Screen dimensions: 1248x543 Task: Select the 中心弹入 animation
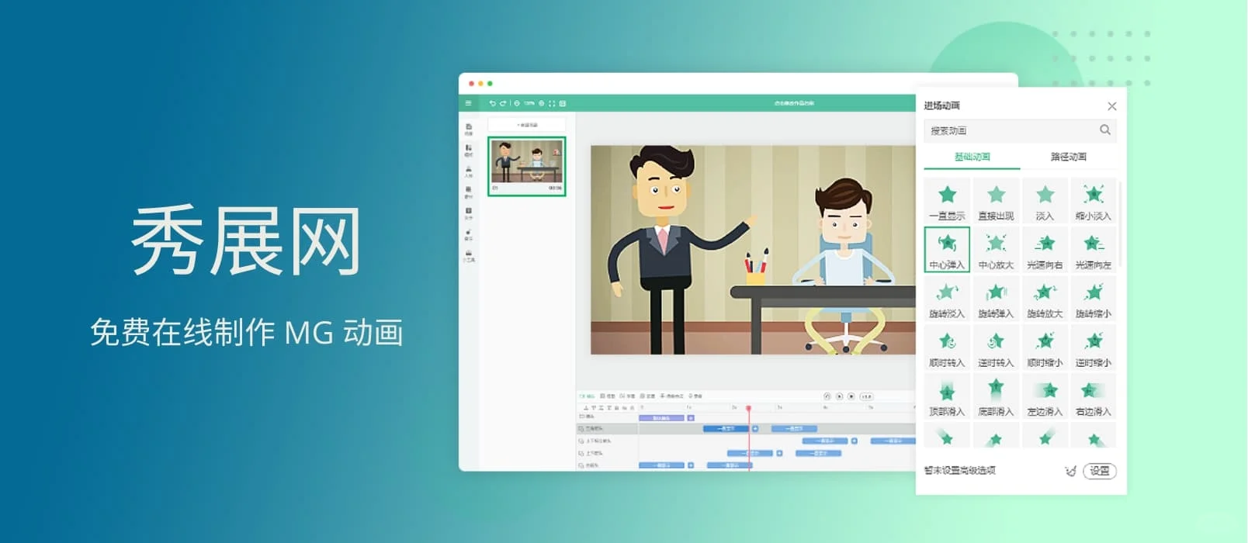click(947, 249)
